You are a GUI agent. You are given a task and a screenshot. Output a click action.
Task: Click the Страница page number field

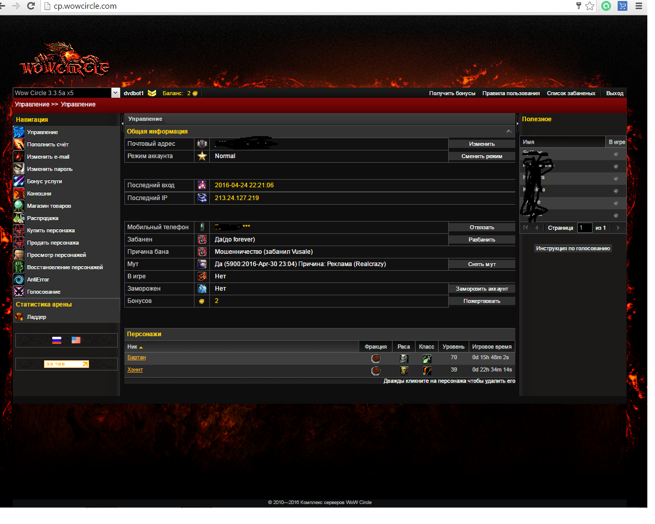click(x=584, y=228)
